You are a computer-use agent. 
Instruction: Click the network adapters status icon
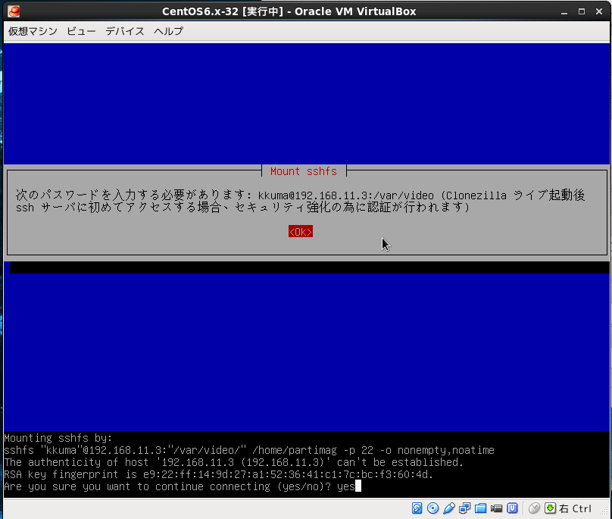pyautogui.click(x=464, y=508)
